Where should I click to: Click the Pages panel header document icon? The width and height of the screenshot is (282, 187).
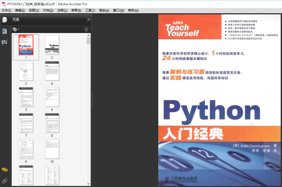click(5, 20)
